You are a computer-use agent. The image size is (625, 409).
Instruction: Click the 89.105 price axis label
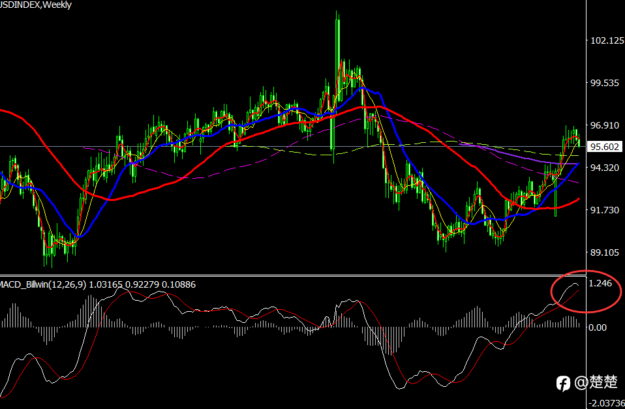(605, 252)
